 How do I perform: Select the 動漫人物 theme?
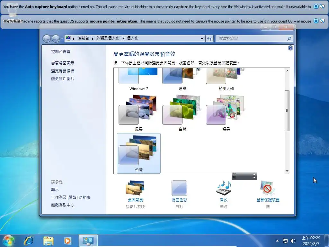click(x=226, y=80)
